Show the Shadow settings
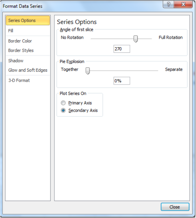The width and height of the screenshot is (196, 218). point(28,61)
